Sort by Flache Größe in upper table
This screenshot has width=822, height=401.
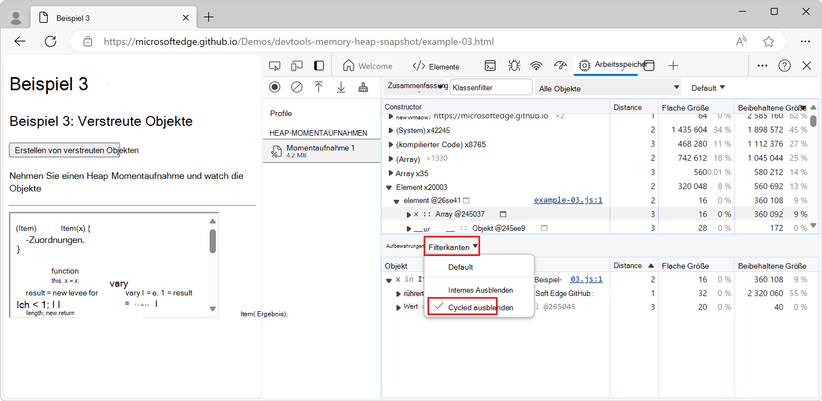tap(696, 107)
